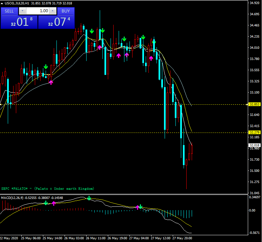Increase trade volume with the up arrow
Screen dimensions: 262x242
pos(52,11)
